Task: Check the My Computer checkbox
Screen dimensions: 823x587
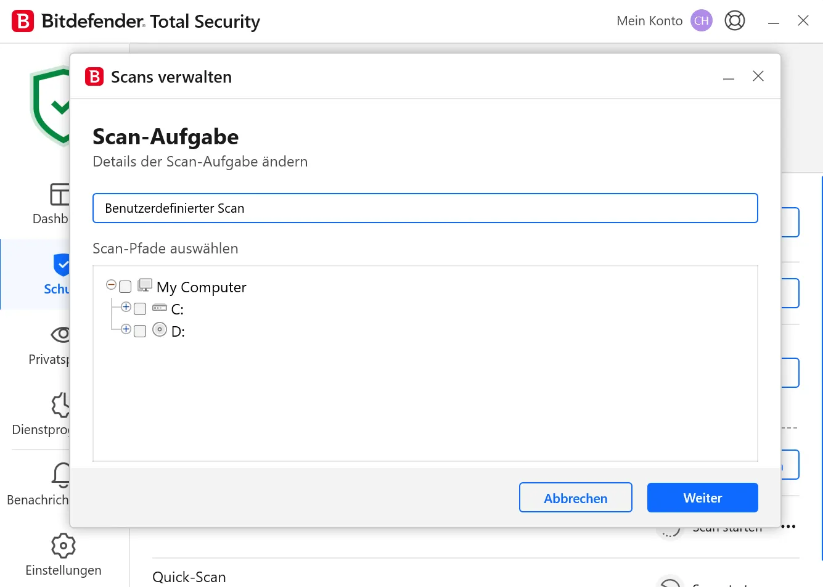Action: coord(125,287)
